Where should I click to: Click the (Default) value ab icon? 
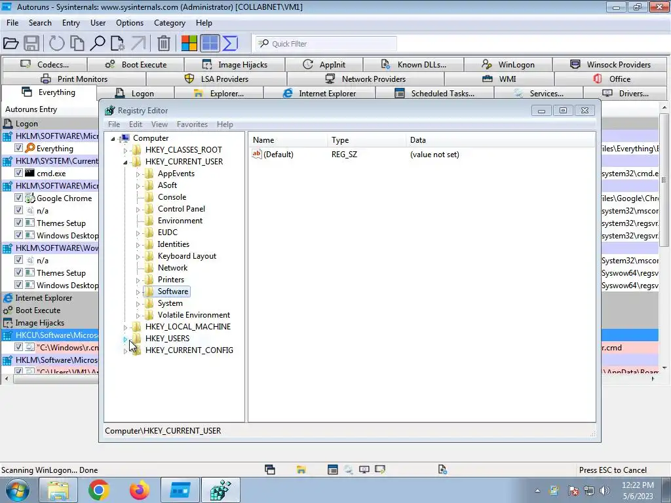coord(257,154)
